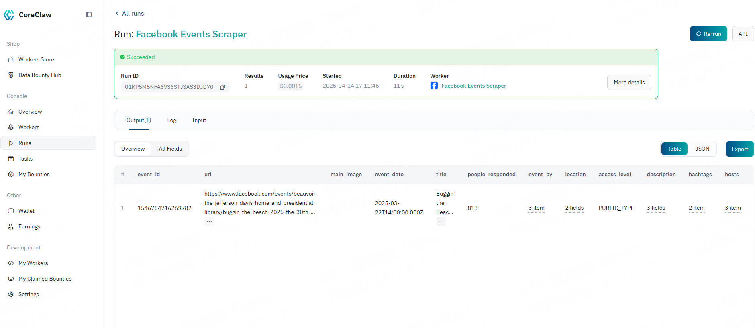
Task: Click the Re-run button
Action: [x=708, y=34]
